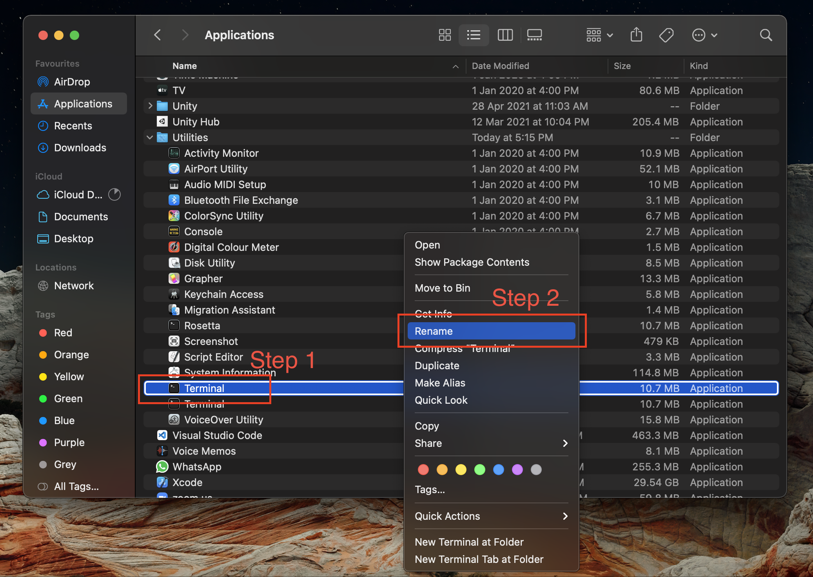Screen dimensions: 813x577
Task: Switch to gallery view
Action: click(534, 35)
